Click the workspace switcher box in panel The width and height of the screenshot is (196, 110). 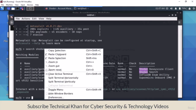coord(30,9)
